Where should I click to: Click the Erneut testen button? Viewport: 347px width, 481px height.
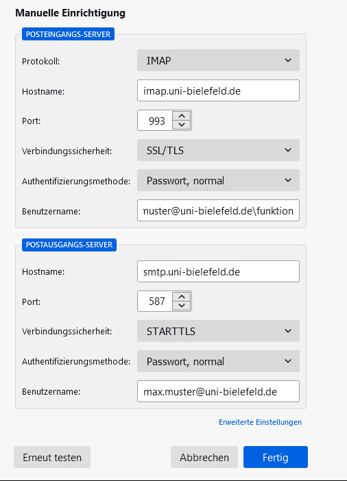point(52,457)
